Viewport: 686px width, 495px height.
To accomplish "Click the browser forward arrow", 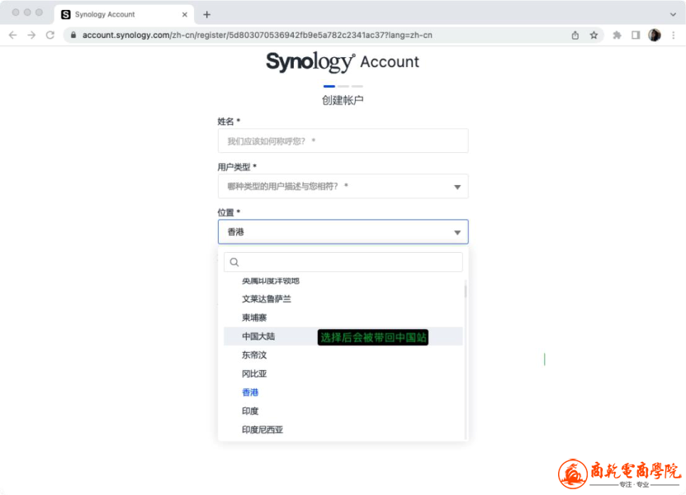I will [31, 35].
